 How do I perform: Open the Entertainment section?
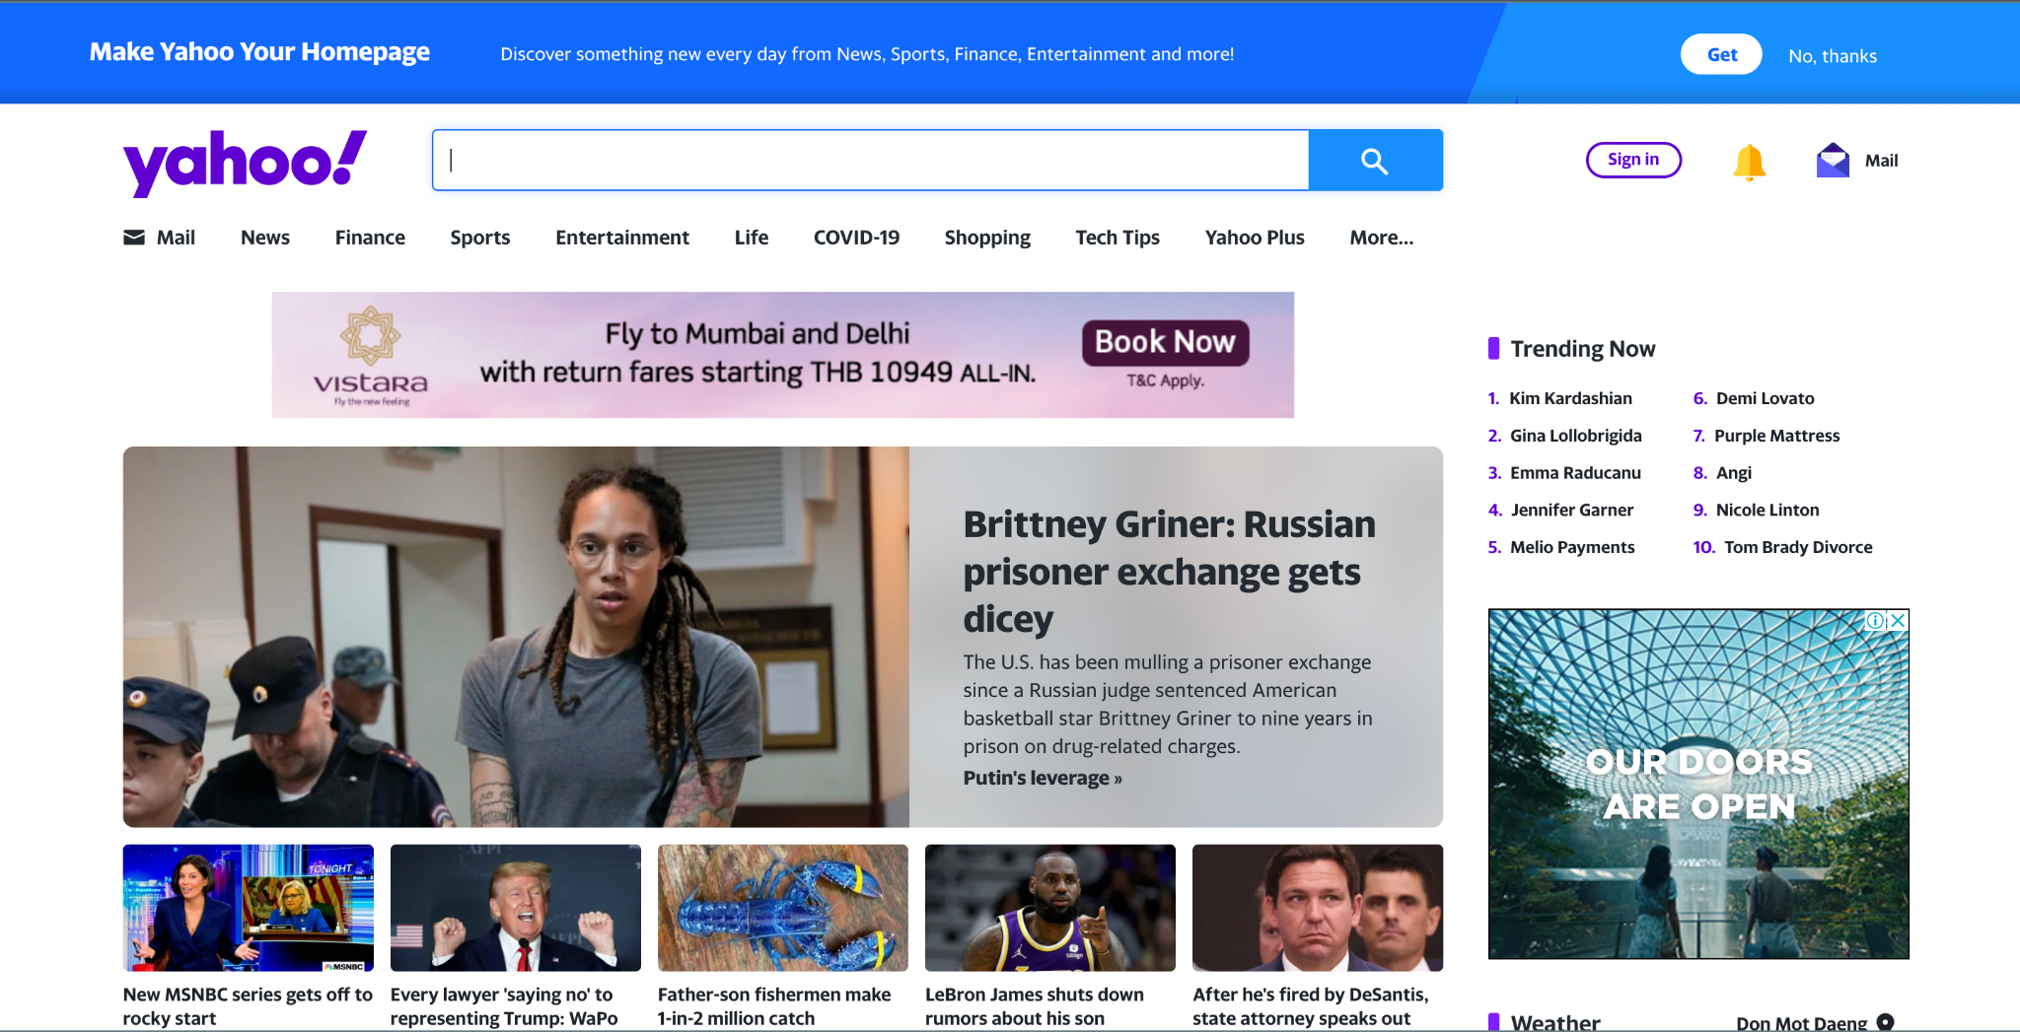click(x=622, y=238)
